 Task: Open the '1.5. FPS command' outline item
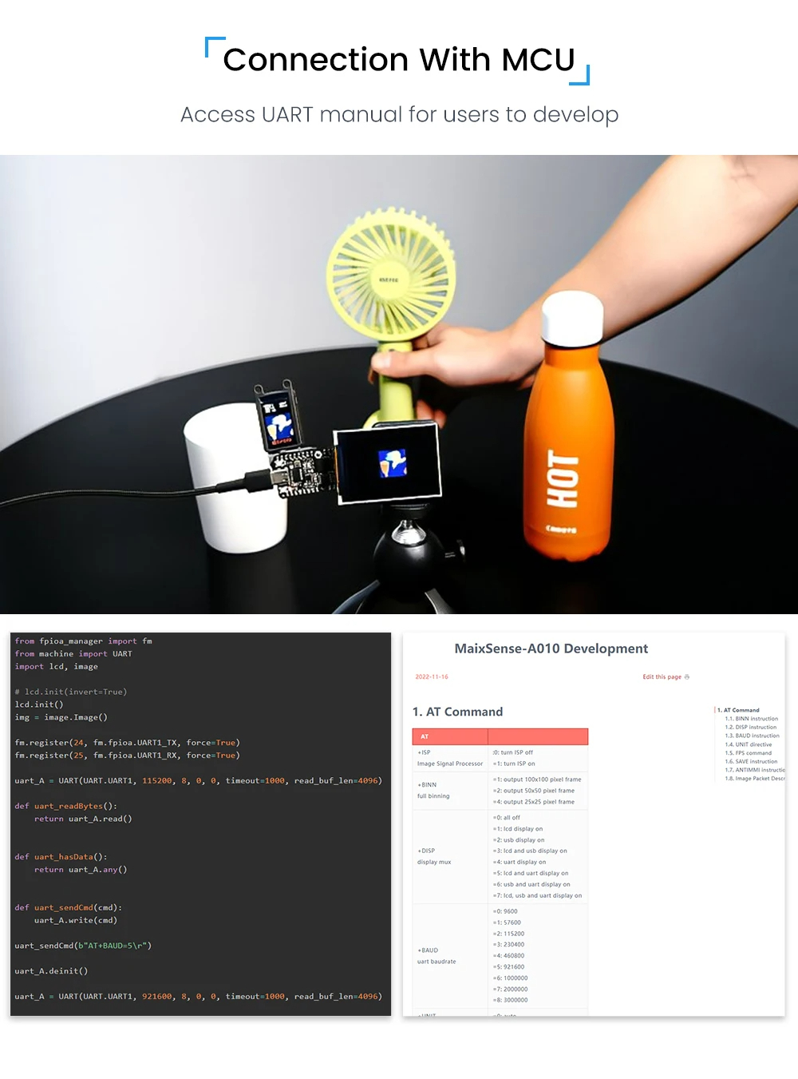pyautogui.click(x=748, y=753)
